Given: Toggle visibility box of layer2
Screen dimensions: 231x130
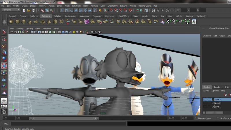Looking at the screenshot, I should pyautogui.click(x=205, y=103).
